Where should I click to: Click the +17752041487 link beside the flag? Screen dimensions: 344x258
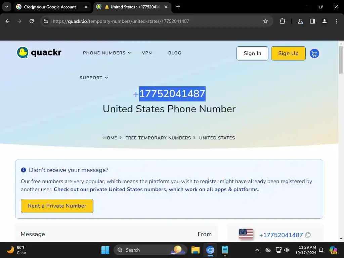281,235
